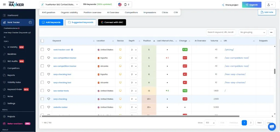This screenshot has width=280, height=132.
Task: Click the Suggested keywords button
Action: click(x=81, y=22)
